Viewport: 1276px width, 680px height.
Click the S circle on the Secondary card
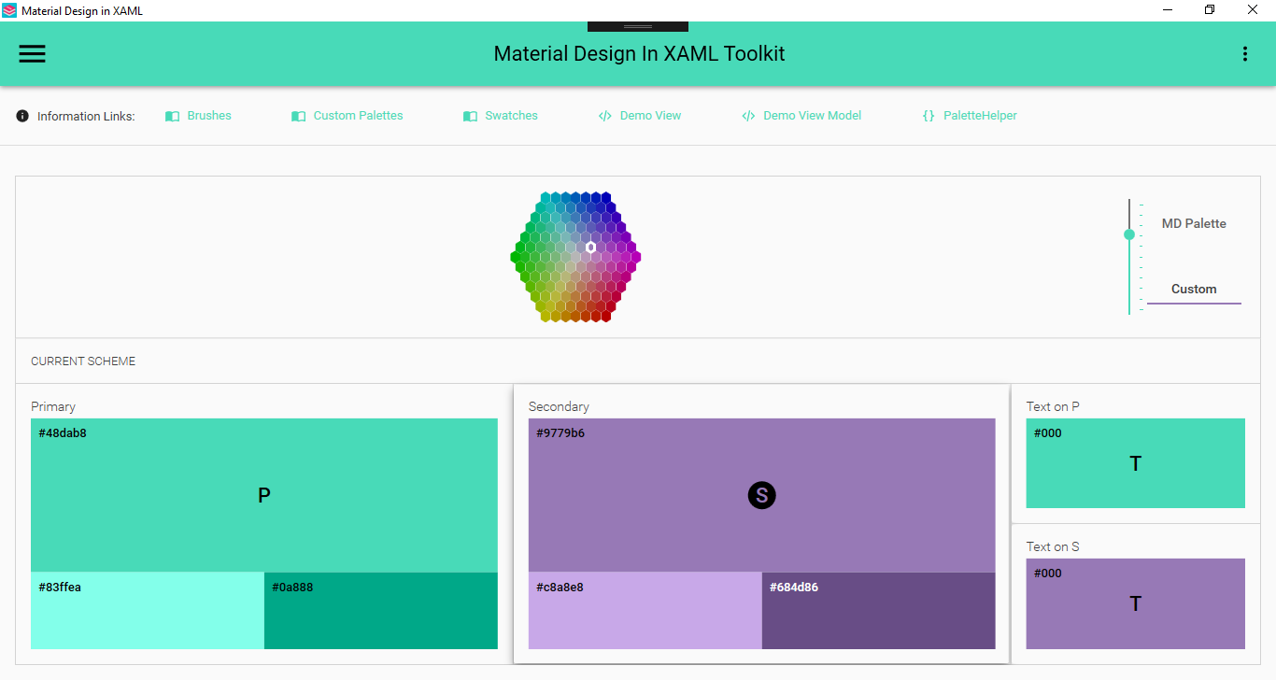click(761, 495)
